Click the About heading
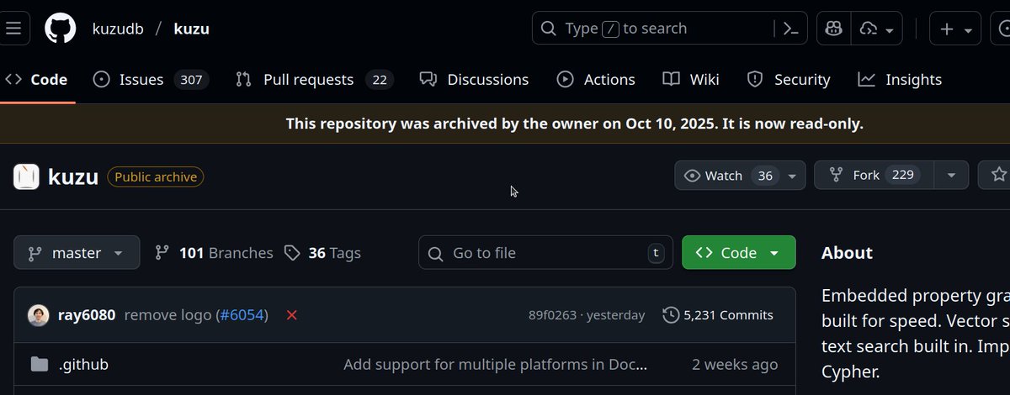1010x395 pixels. tap(847, 253)
